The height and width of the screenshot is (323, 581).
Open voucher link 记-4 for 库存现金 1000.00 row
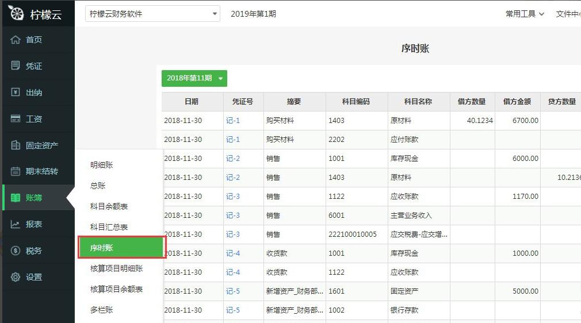[233, 253]
